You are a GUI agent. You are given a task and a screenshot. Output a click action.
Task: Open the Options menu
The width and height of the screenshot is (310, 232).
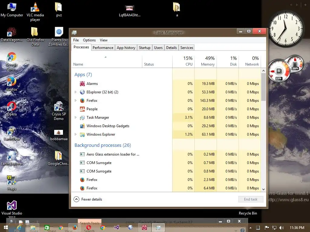click(89, 40)
